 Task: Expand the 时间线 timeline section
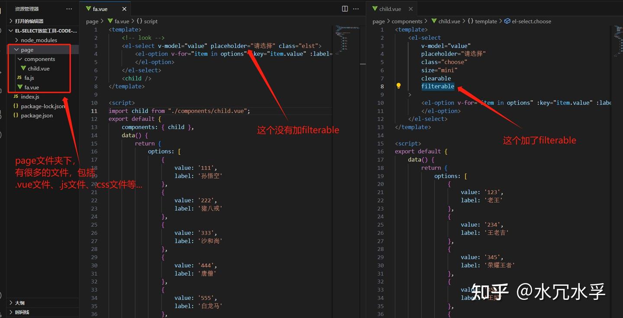(22, 312)
